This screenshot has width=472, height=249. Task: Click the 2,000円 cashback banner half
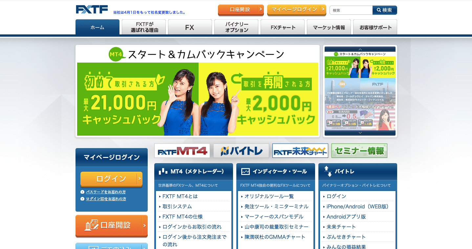coord(258,99)
